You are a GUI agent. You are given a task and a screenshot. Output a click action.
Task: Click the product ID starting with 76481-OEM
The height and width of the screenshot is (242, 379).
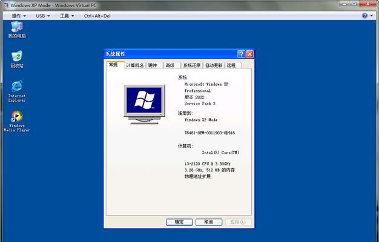click(x=209, y=133)
